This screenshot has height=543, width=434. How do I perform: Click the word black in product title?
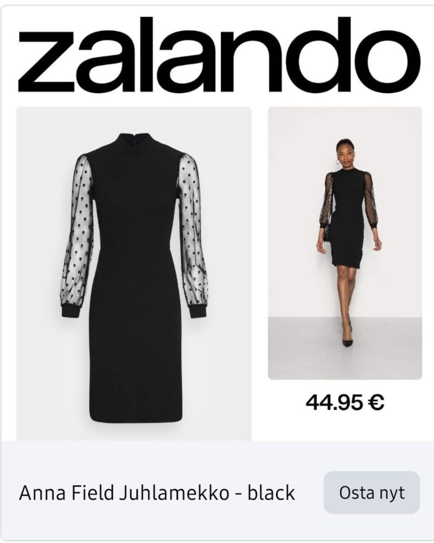pos(271,493)
